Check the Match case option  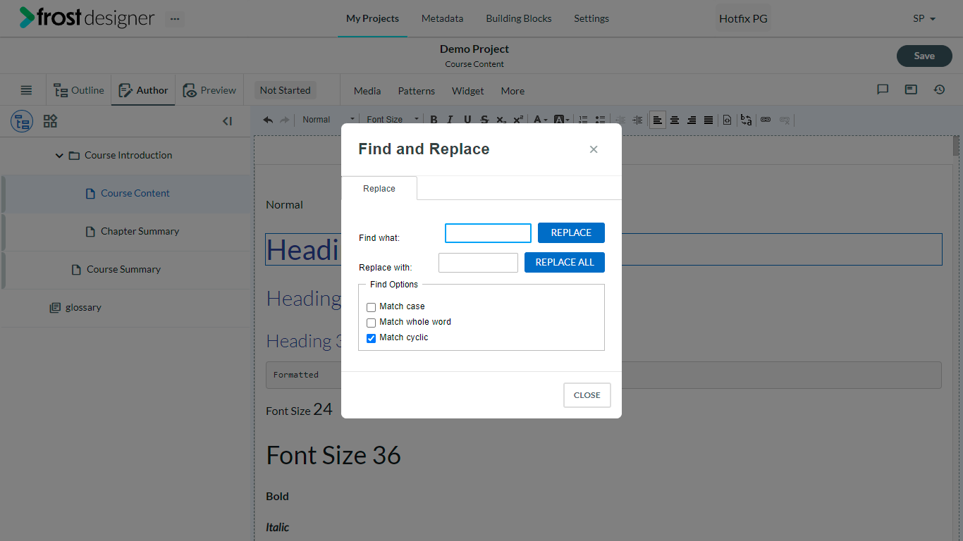(x=372, y=307)
